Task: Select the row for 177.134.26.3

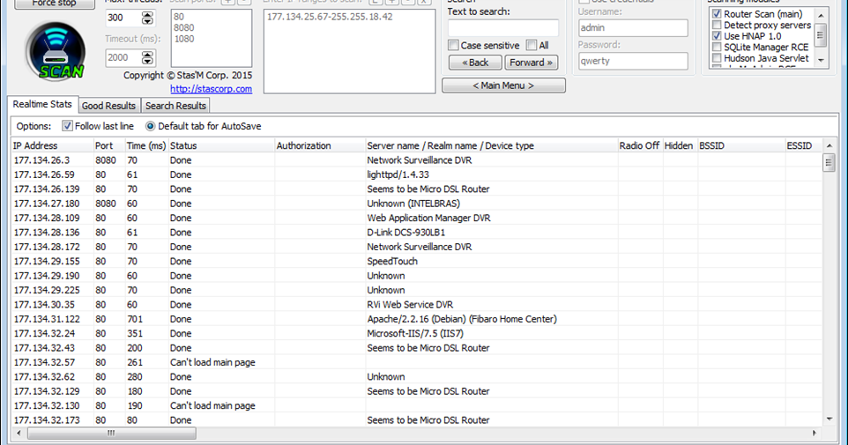Action: pos(416,160)
